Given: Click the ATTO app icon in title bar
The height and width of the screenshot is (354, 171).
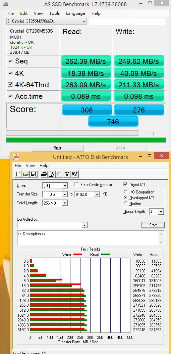Looking at the screenshot, I should (16, 157).
